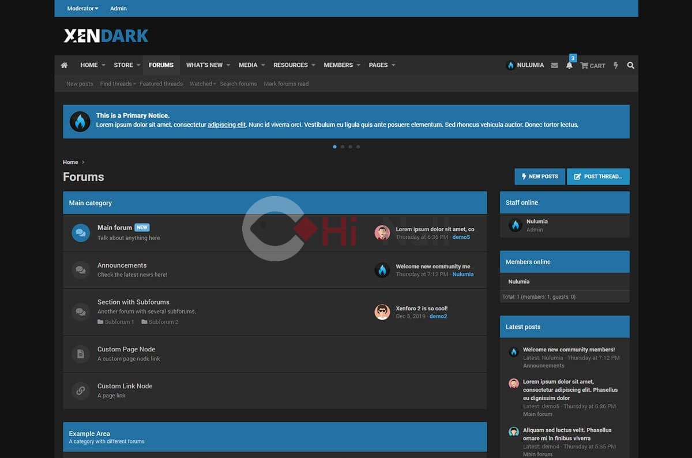Image resolution: width=692 pixels, height=458 pixels.
Task: Click demo5 avatar in Main forum row
Action: [x=382, y=233]
